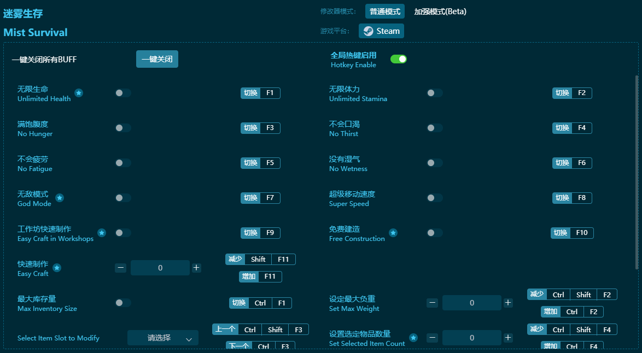Decrease Easy Craft value with minus button
642x353 pixels.
120,268
